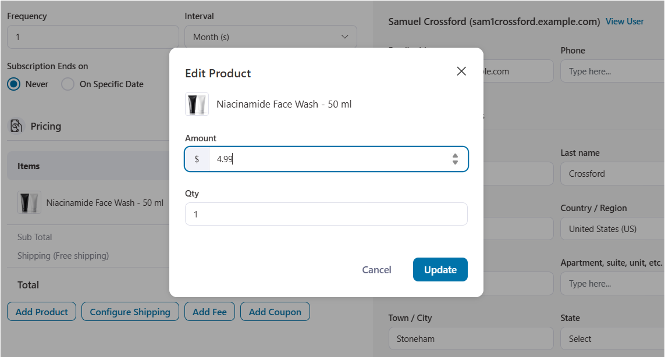The image size is (665, 357).
Task: Open Samuel Crossford's profile via View User
Action: point(624,21)
